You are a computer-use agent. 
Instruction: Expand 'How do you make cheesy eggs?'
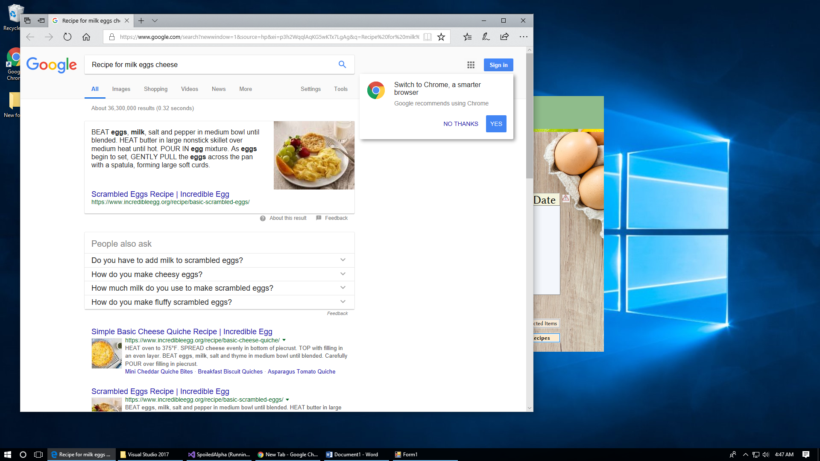343,274
